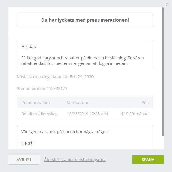Cancel with the AVBRYT button

pos(24,160)
